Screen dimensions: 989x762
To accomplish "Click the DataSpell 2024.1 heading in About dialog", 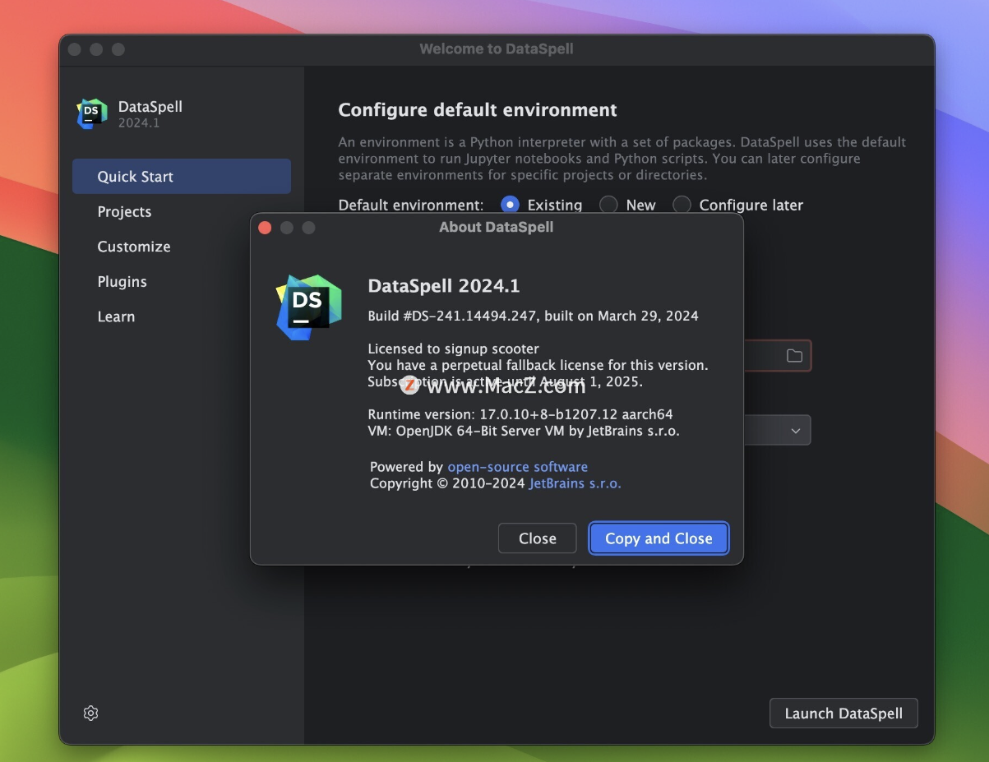I will (x=444, y=286).
